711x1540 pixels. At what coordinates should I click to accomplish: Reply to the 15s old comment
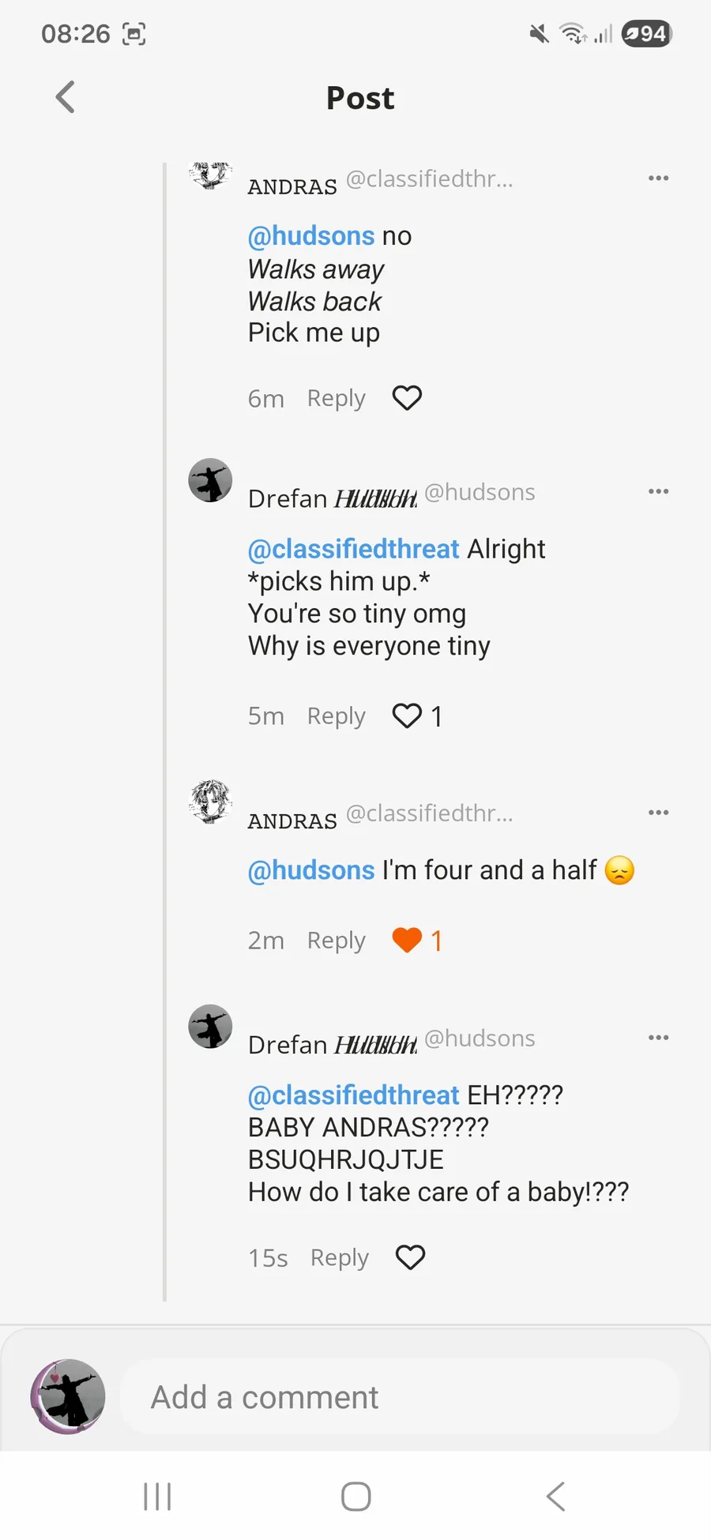(339, 1257)
